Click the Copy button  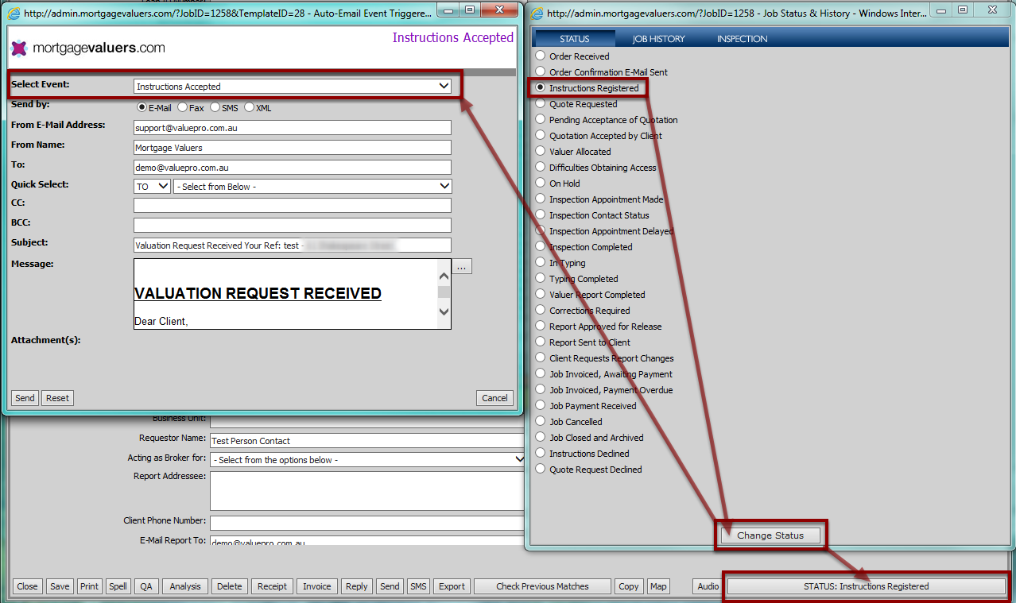coord(629,586)
